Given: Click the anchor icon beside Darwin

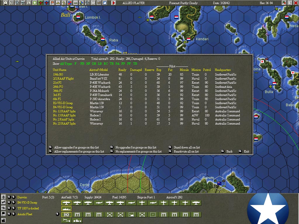Looking at the screenshot, I should [3, 197].
